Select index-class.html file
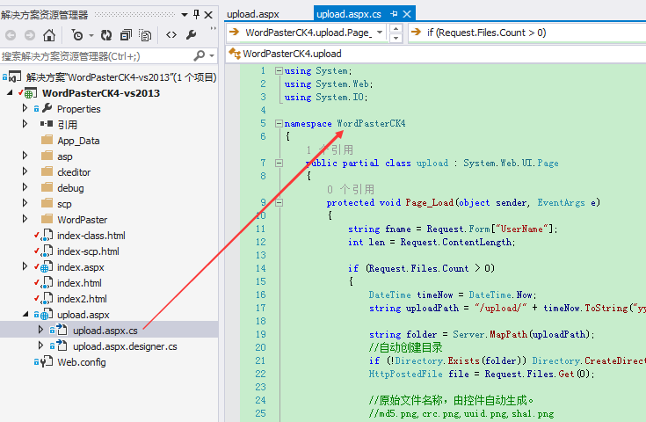 pos(91,236)
